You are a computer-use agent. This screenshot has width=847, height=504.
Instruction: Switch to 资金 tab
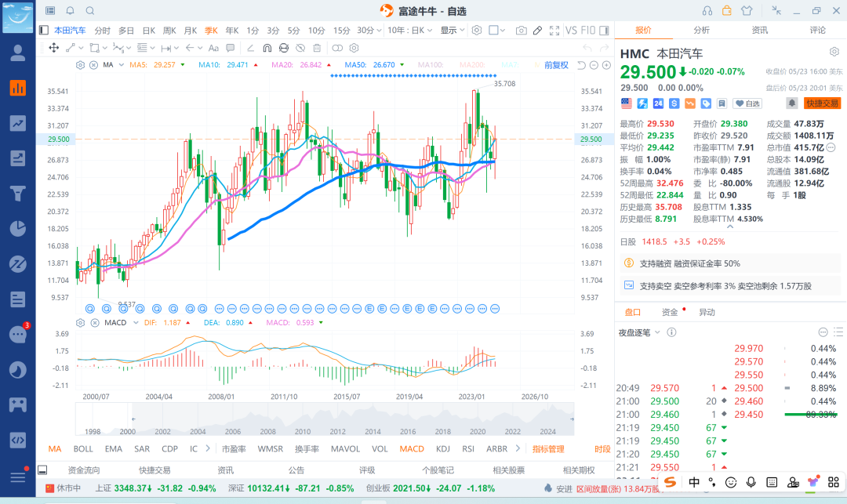coord(670,313)
